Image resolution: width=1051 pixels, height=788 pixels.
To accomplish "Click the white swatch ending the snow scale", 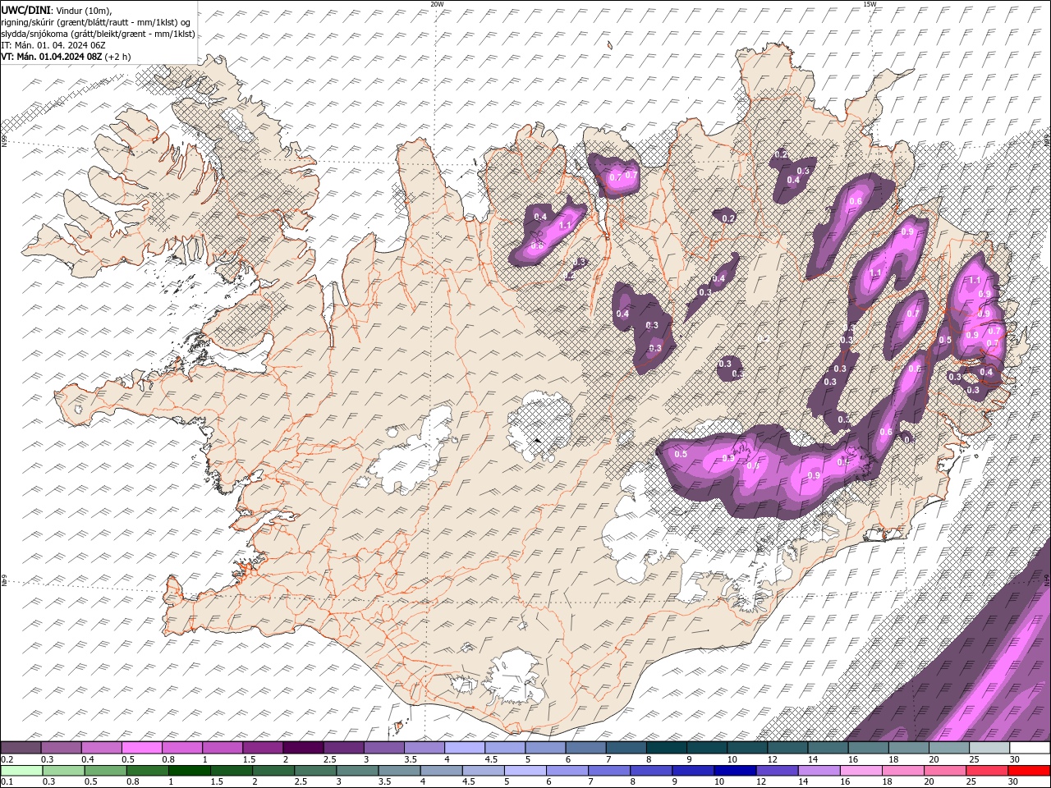I will point(1030,748).
